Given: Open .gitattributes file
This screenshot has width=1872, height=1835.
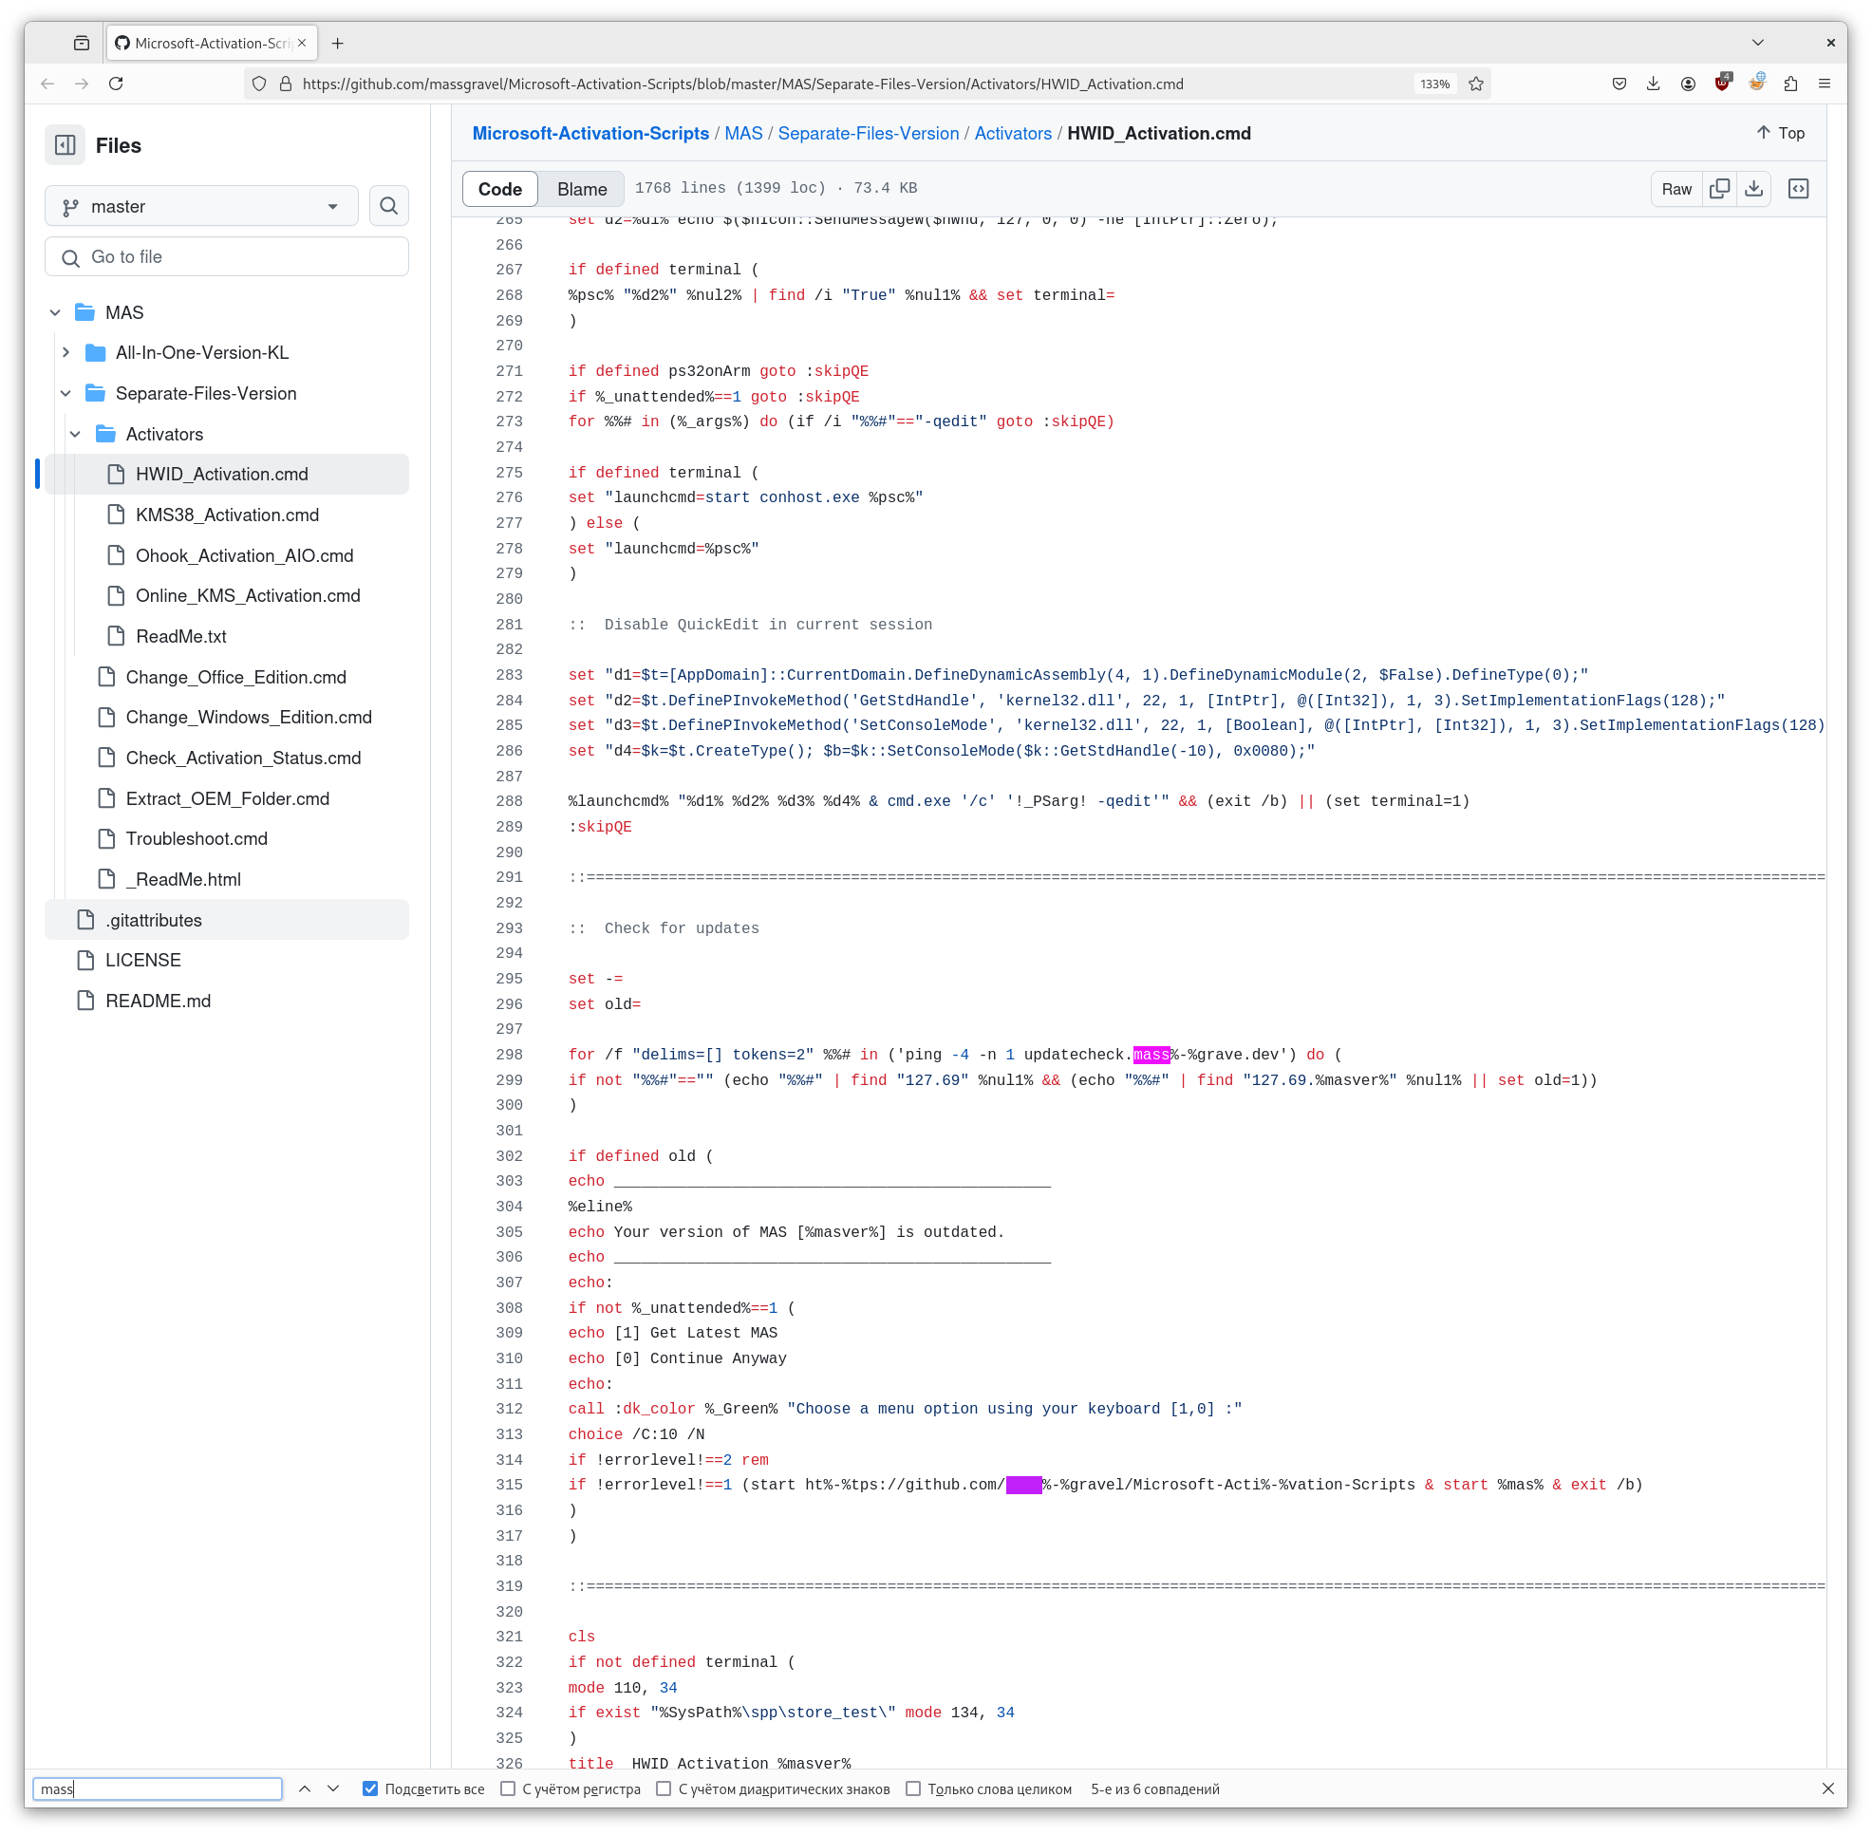Looking at the screenshot, I should 227,921.
